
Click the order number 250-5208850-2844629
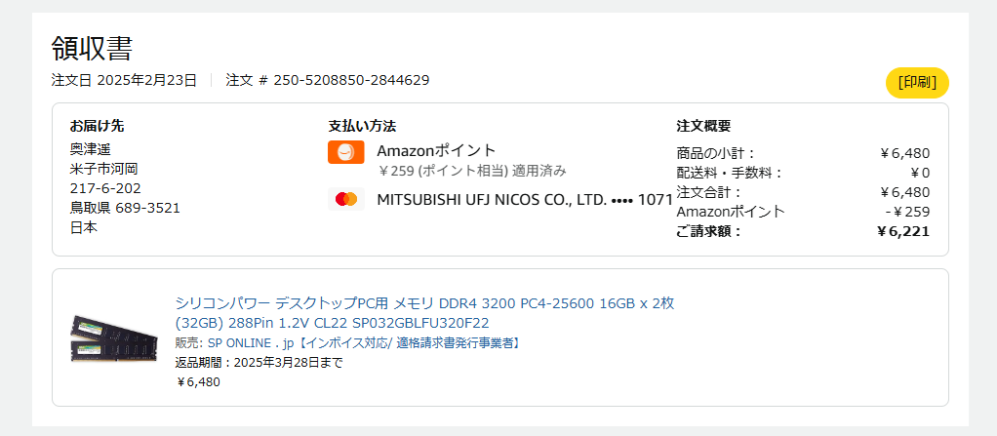pos(351,80)
